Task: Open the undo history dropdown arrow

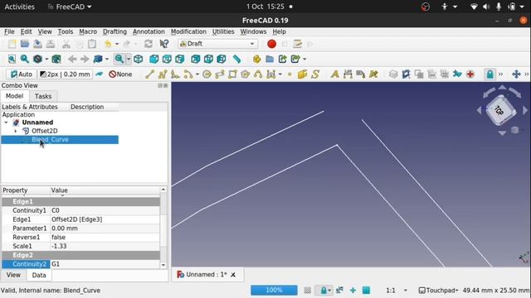Action: tap(117, 44)
